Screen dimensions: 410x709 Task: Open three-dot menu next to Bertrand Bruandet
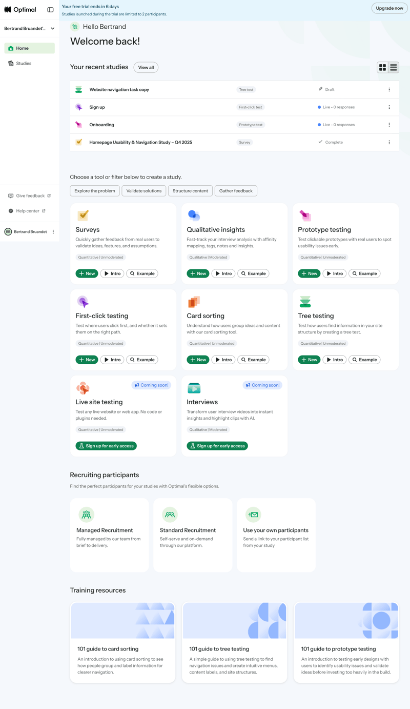coord(53,231)
